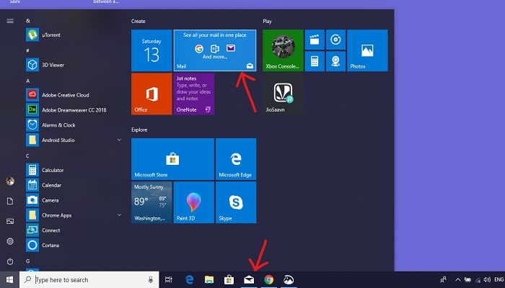Open Edge from the taskbar
This screenshot has width=505, height=288.
pyautogui.click(x=189, y=279)
